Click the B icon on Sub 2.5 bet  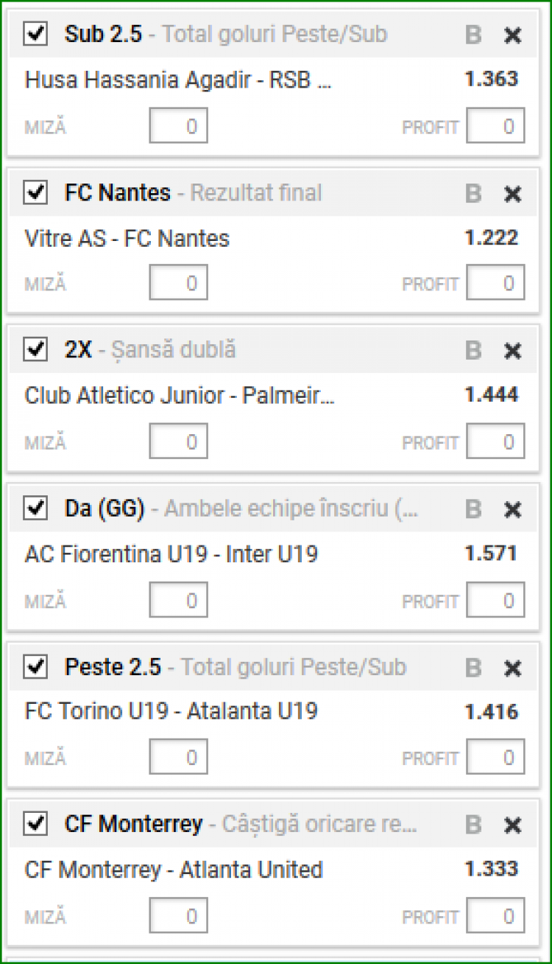click(x=473, y=35)
